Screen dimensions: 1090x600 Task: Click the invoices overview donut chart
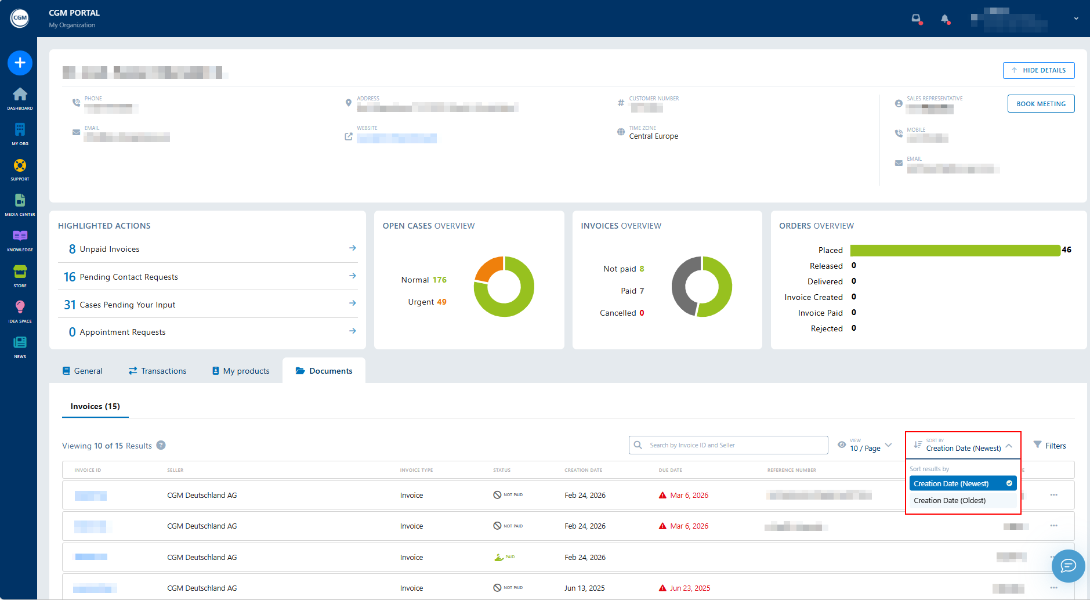point(702,287)
